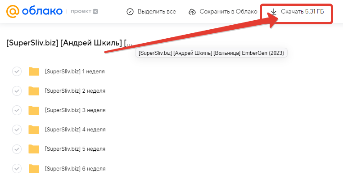This screenshot has height=180, width=343.
Task: Tick the checkbox for 3 неделя folder
Action: point(17,110)
